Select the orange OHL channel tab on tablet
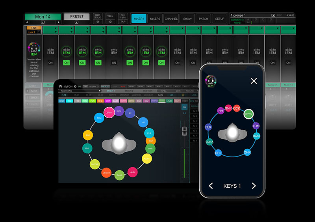 (x=100, y=101)
